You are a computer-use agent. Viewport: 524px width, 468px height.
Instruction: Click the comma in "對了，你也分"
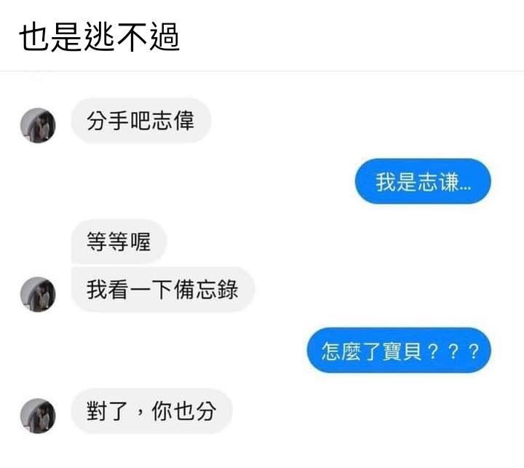(140, 414)
